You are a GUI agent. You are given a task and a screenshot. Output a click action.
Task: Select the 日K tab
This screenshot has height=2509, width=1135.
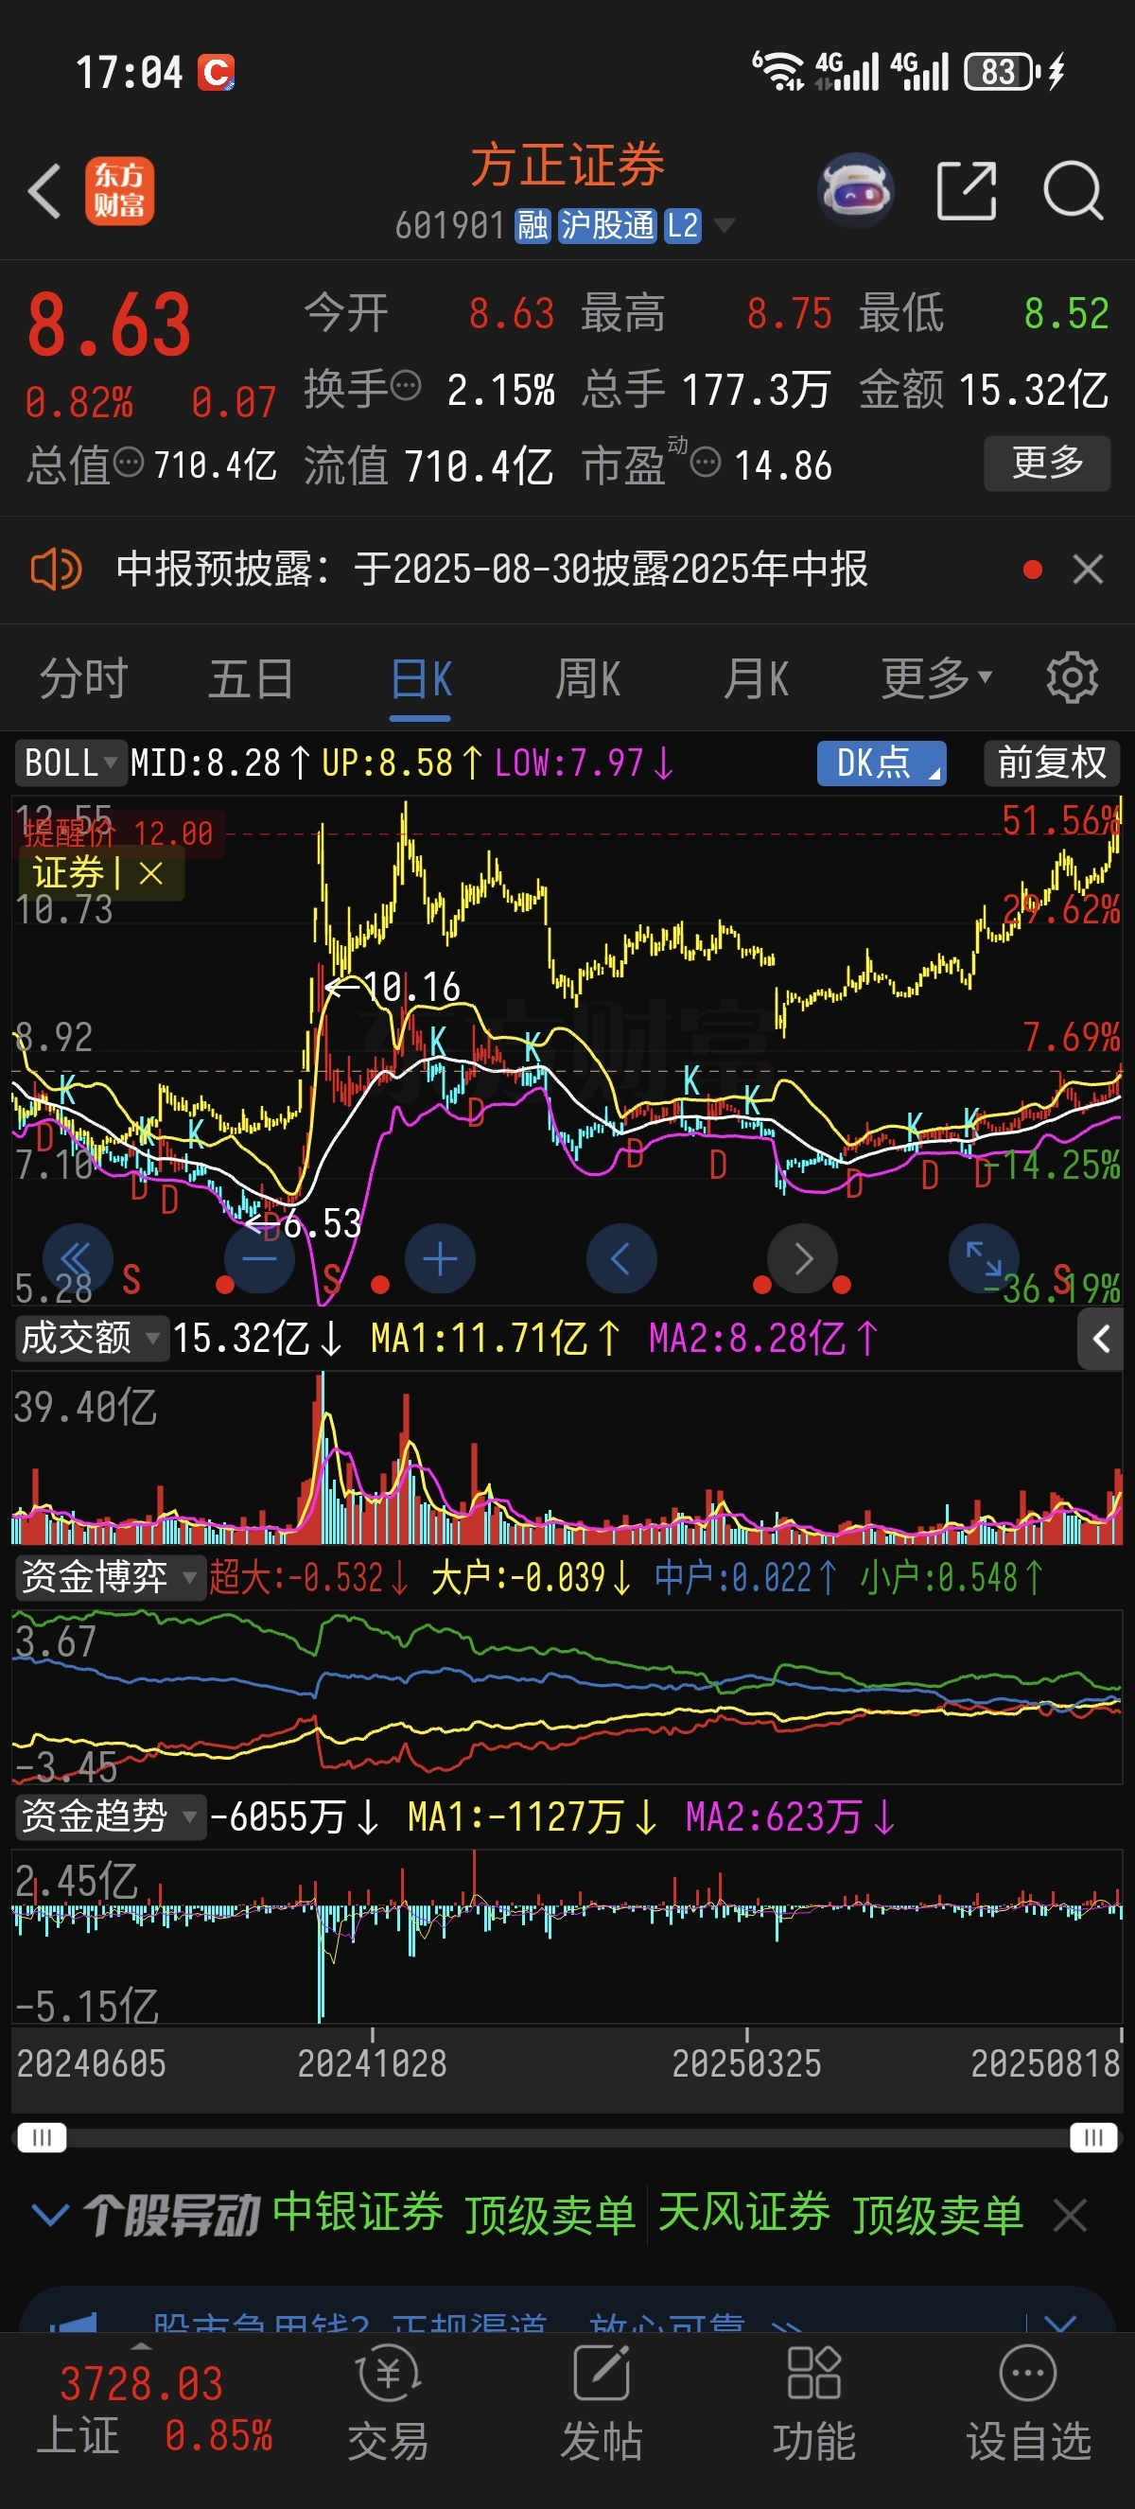coord(421,678)
